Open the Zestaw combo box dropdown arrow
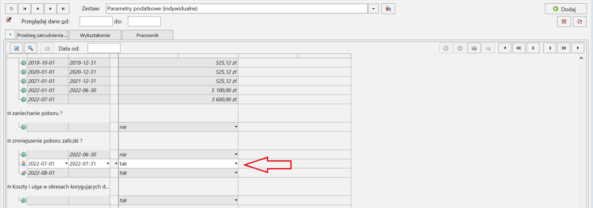Viewport: 593px width, 208px height. [374, 9]
